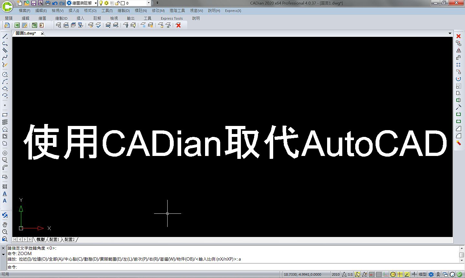Select the underlined A multiline text tool
Image resolution: width=465 pixels, height=278 pixels.
coord(5,194)
